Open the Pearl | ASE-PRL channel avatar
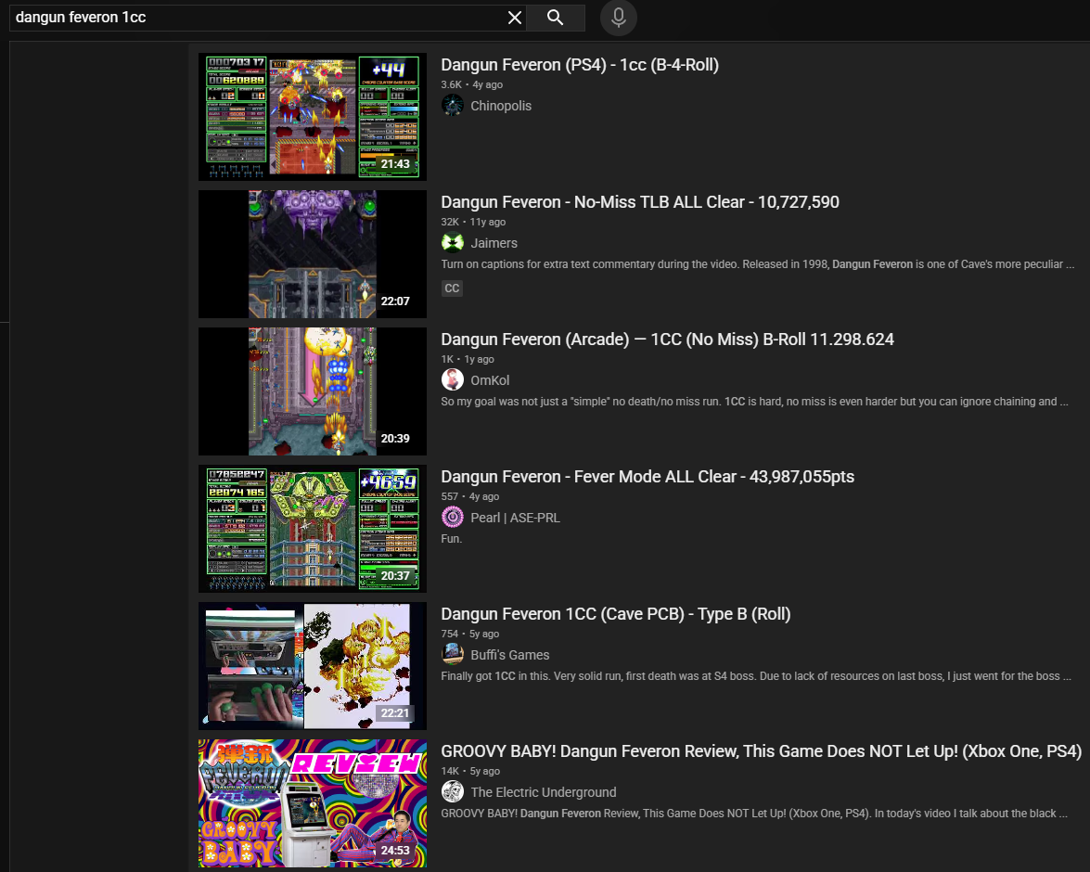 [x=453, y=518]
